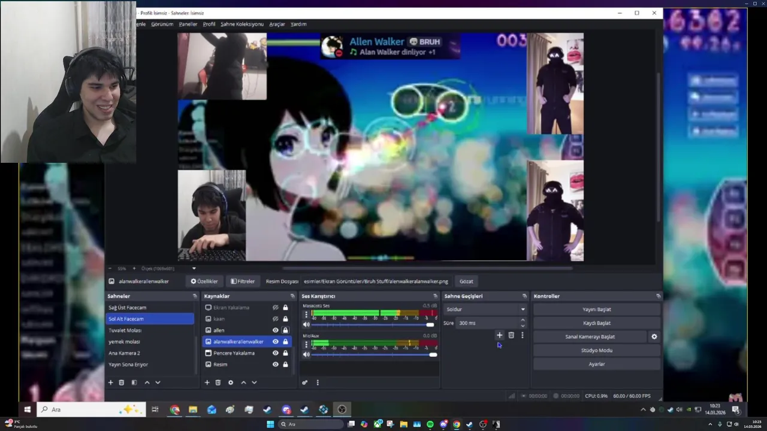Hide the allen source
Screen dimensions: 767x431
(276, 330)
